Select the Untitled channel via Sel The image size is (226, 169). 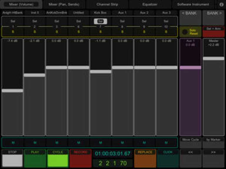[x=79, y=21]
